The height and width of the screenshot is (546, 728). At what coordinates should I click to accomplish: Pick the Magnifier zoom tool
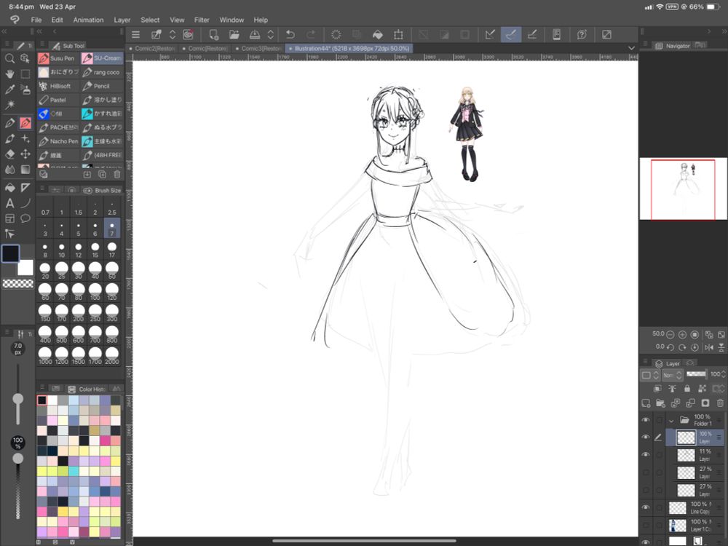pos(9,58)
